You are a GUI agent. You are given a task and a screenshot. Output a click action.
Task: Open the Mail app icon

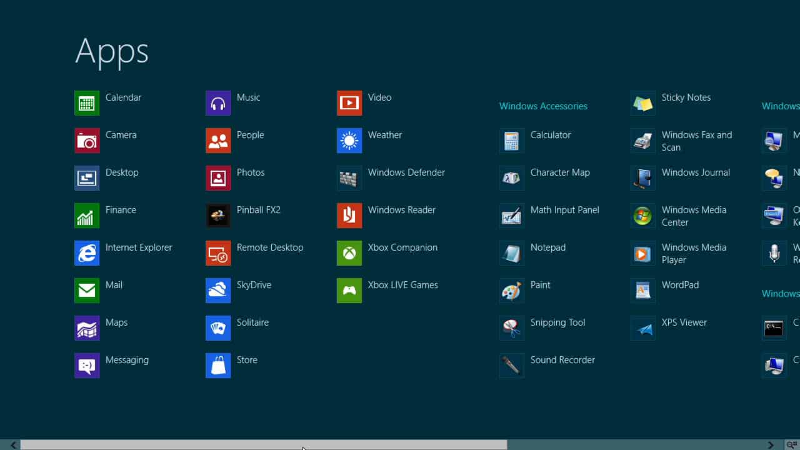coord(87,291)
